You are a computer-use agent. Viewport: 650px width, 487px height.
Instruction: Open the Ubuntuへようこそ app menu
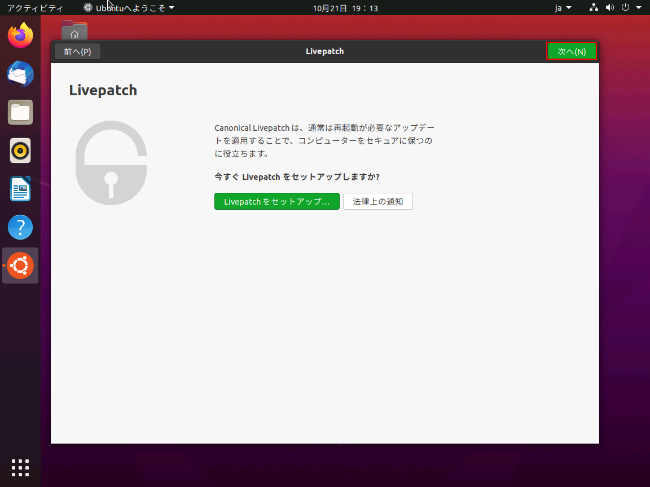(x=129, y=8)
